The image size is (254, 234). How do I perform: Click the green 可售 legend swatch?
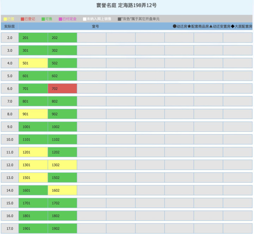[x=43, y=19]
